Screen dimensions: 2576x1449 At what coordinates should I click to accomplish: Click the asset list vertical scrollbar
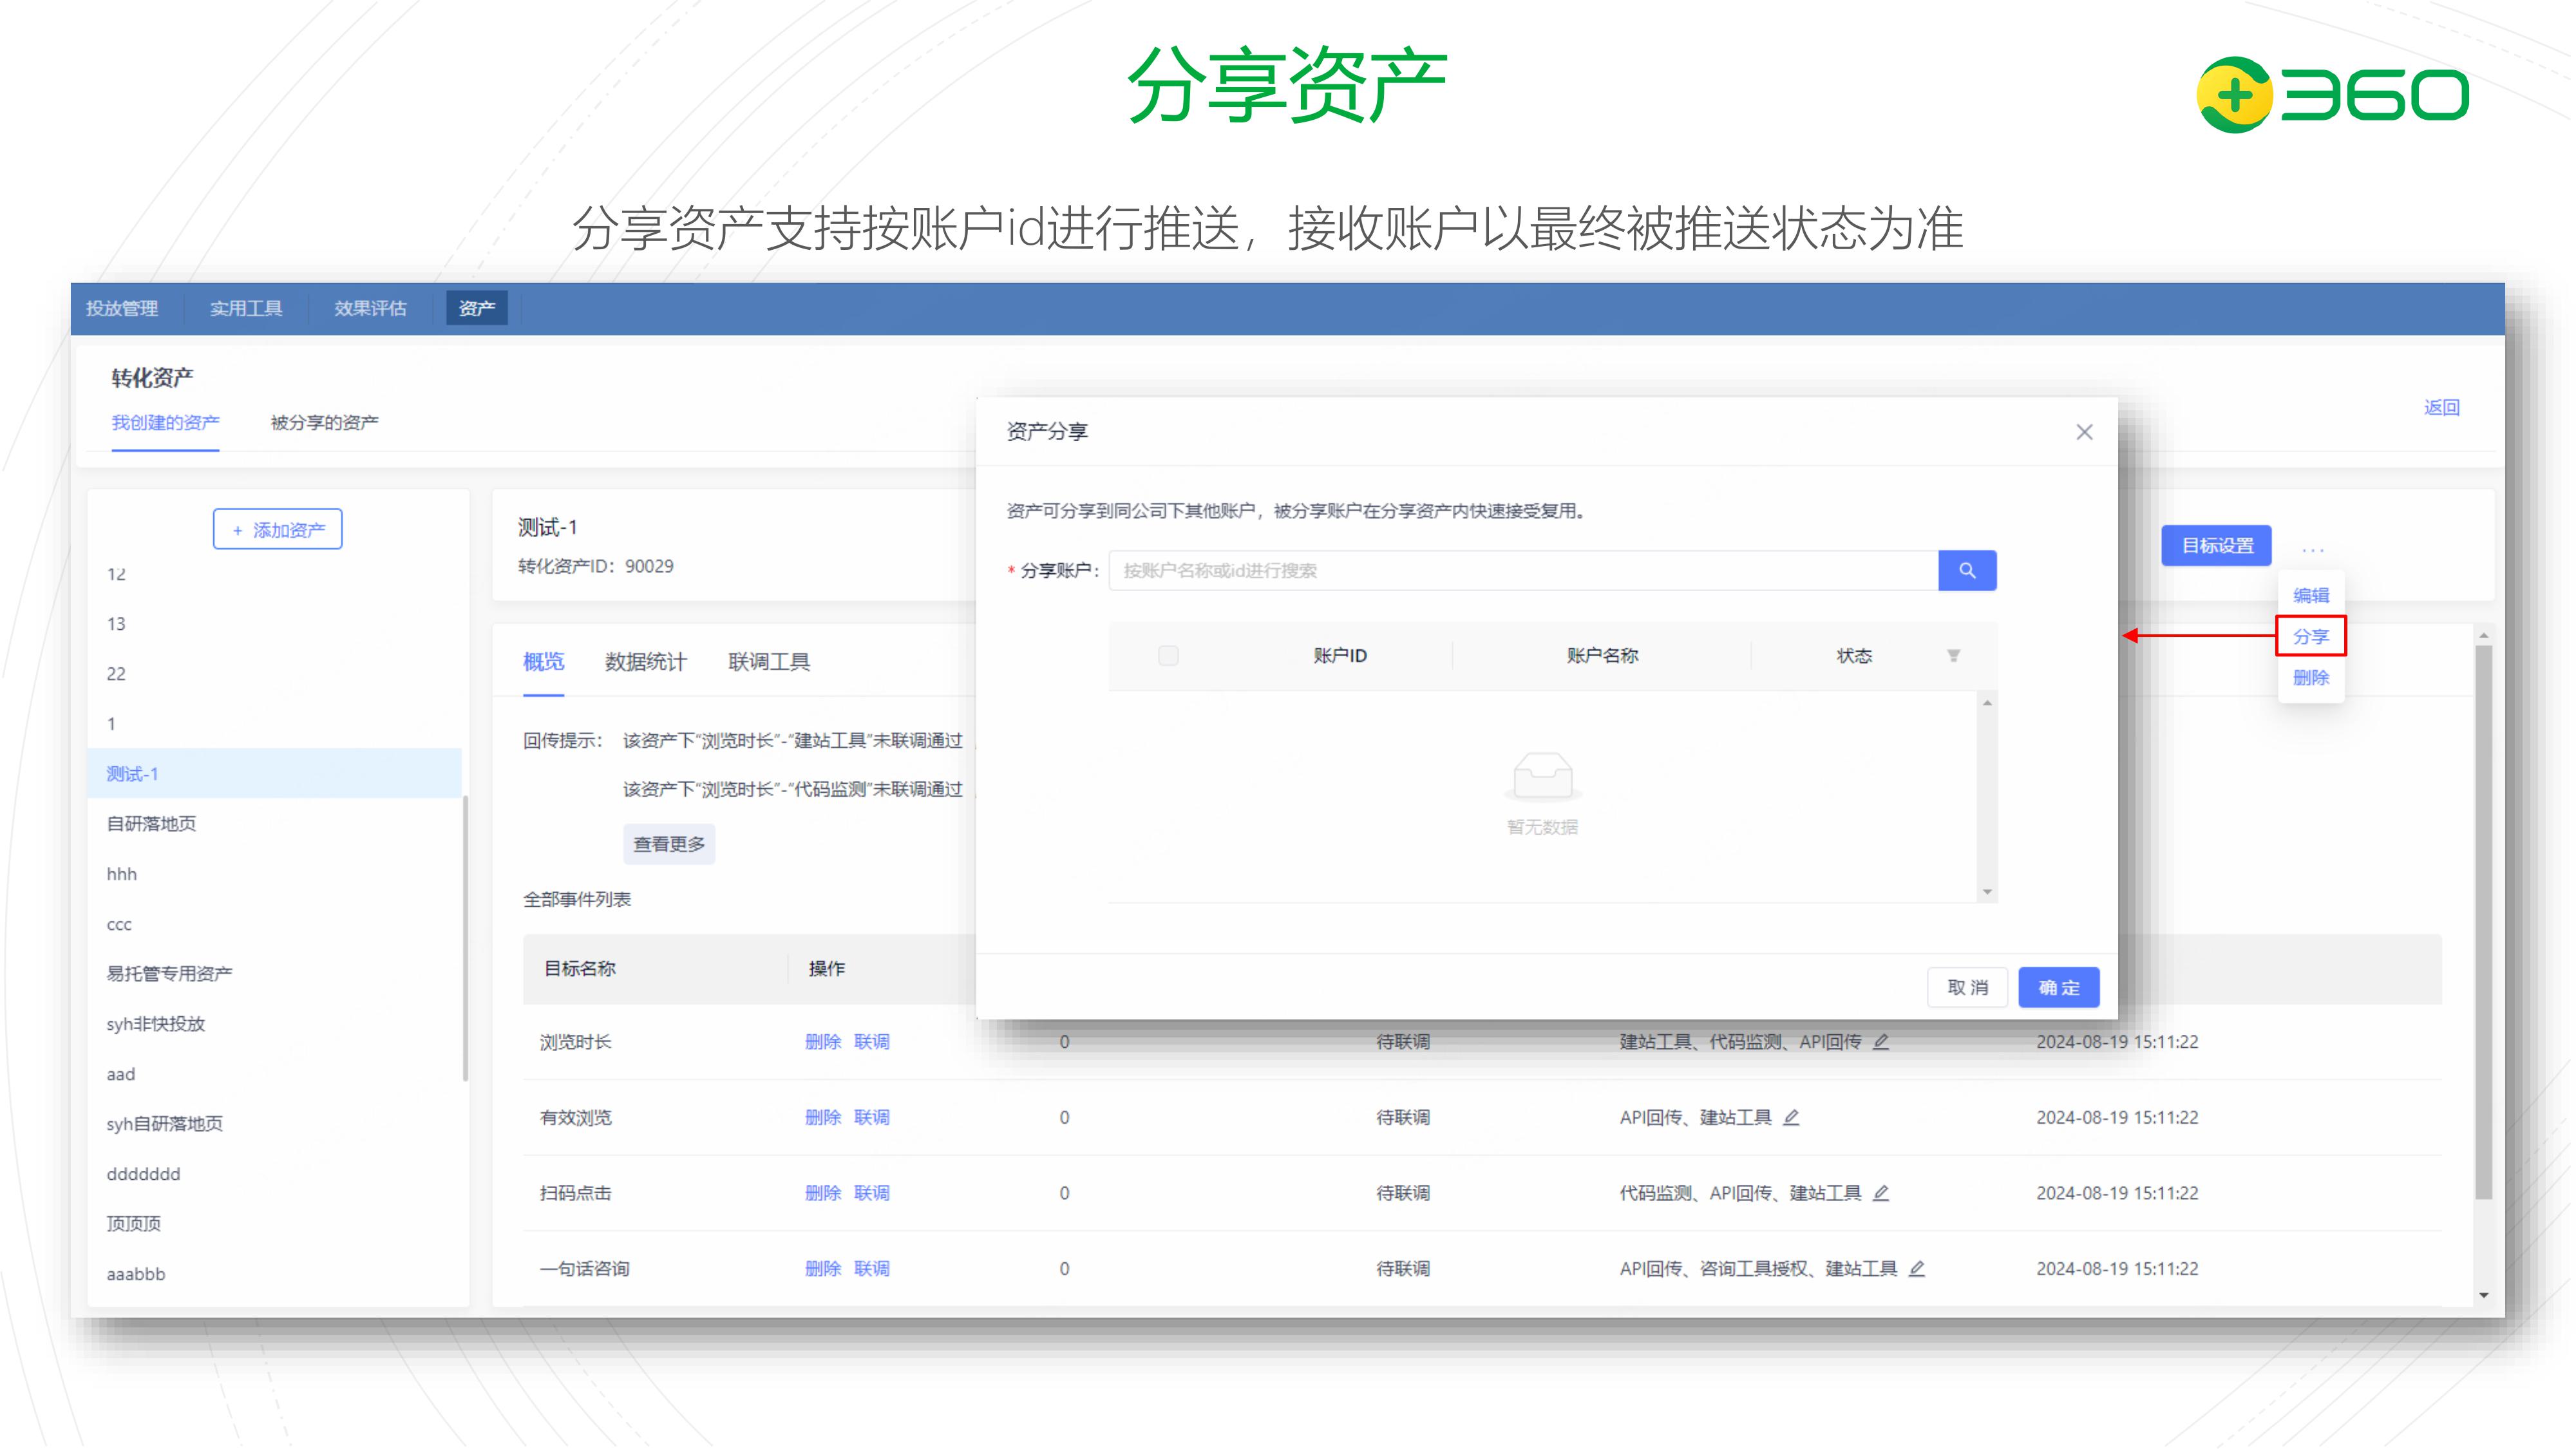pos(465,938)
